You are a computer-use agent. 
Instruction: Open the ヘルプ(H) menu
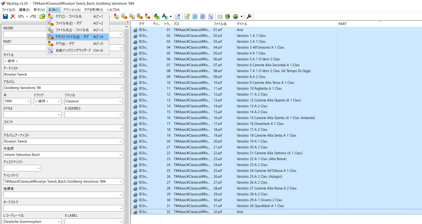coord(113,10)
